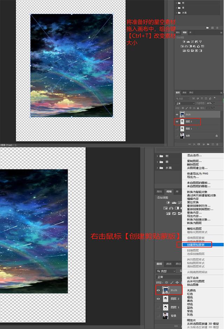Add a Color Balance adjustment in upper screenshot
This screenshot has width=224, height=329.
coord(186,46)
